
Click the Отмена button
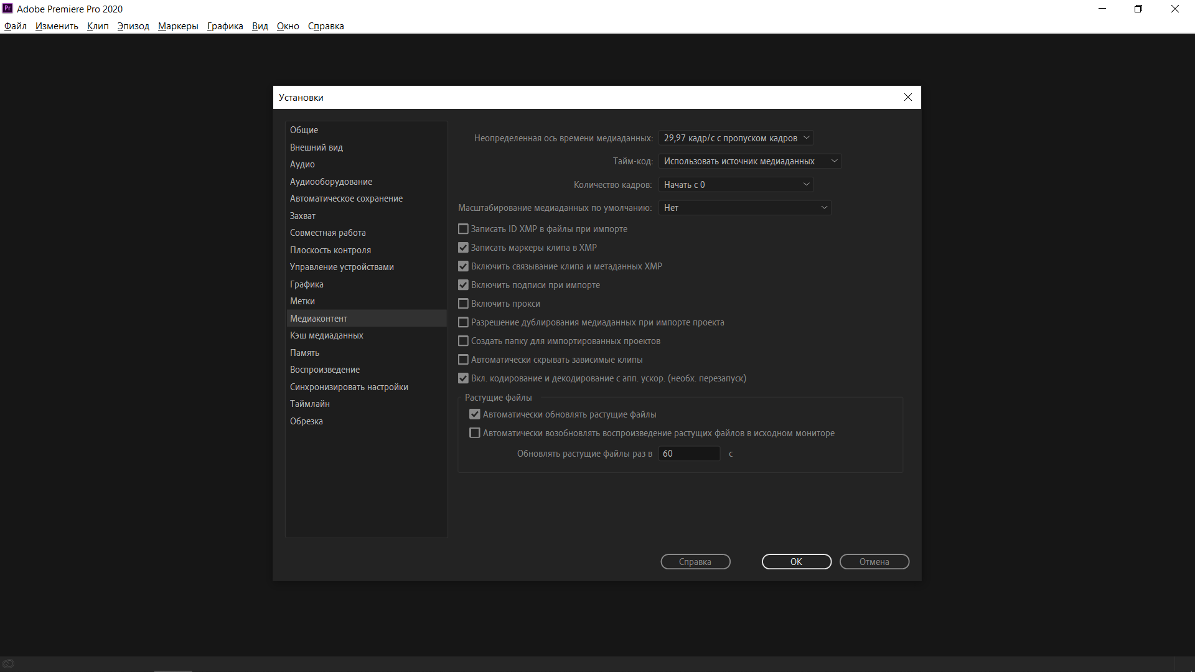[874, 562]
